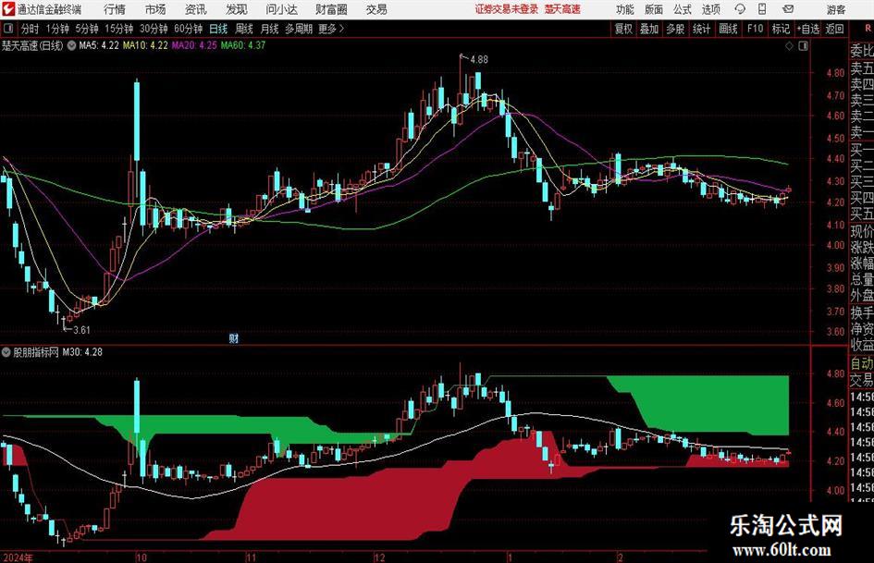This screenshot has height=563, width=874.
Task: Open the 问小达 menu
Action: click(x=281, y=9)
